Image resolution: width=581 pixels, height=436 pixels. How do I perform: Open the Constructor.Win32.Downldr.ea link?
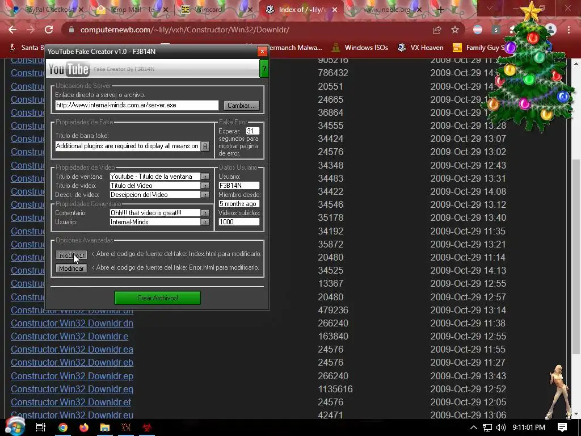click(x=72, y=349)
